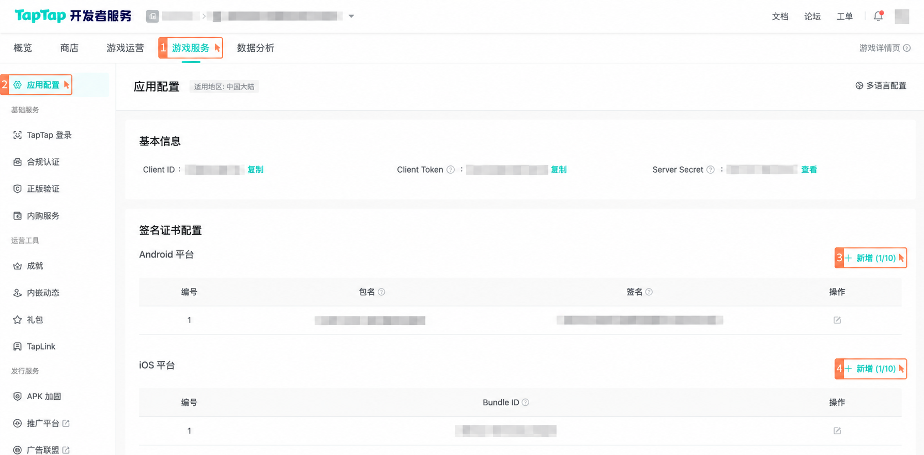Click the 合规认证 icon
The height and width of the screenshot is (455, 924).
point(18,162)
